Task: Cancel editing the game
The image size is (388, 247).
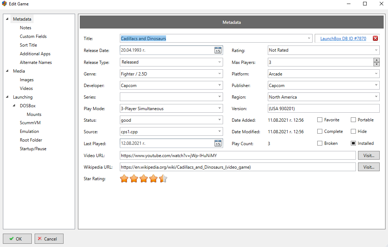Action: coord(49,239)
